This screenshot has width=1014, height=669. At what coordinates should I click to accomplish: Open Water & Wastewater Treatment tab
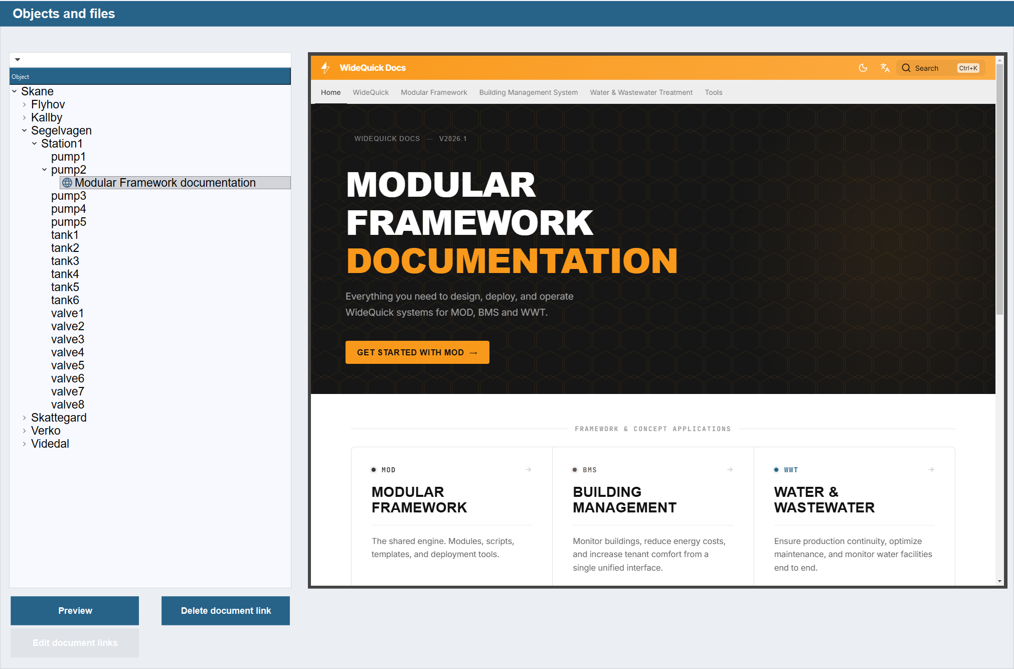point(641,92)
